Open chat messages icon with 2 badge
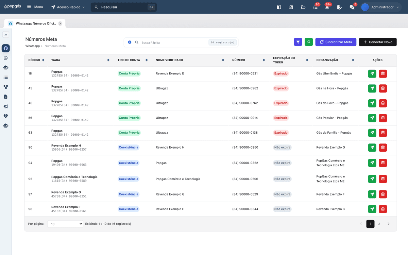Viewport: 408px width, 255px height. click(x=352, y=7)
